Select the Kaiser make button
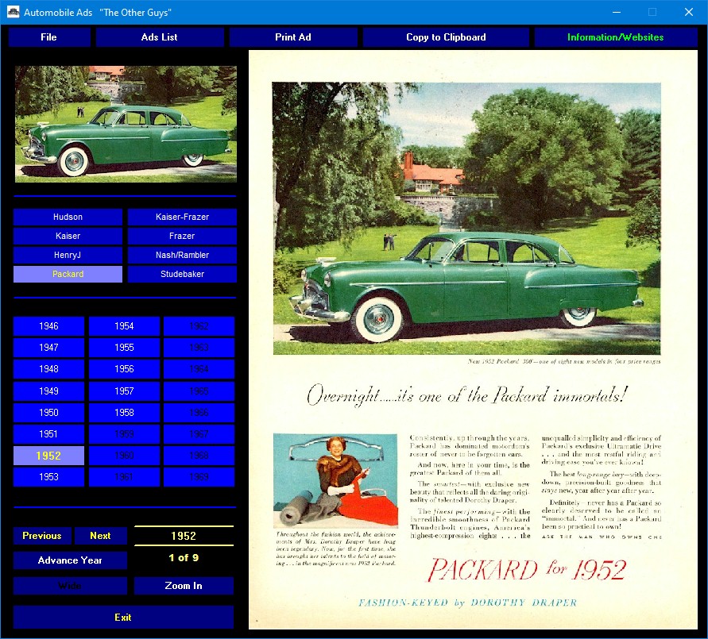 (68, 236)
